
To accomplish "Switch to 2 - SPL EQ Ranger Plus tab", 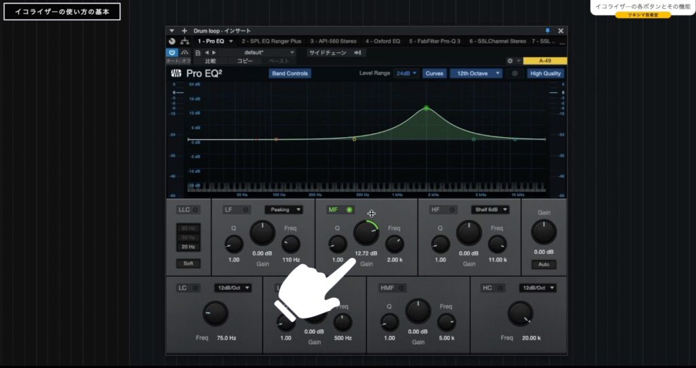I will point(271,41).
